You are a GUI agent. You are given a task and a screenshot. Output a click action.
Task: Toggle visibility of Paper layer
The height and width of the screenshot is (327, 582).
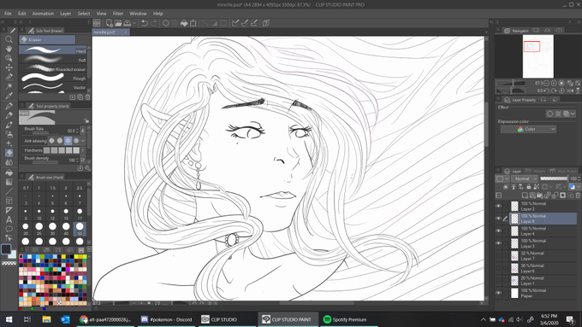[x=498, y=293]
